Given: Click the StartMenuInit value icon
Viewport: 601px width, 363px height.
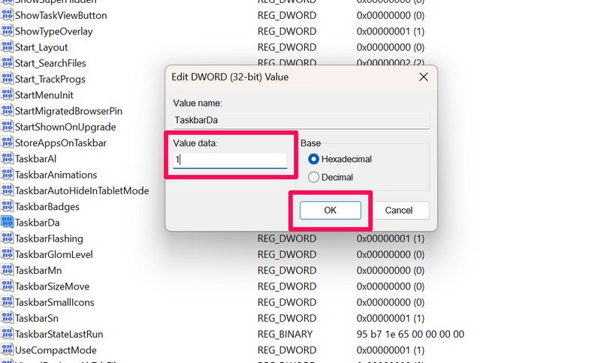Looking at the screenshot, I should [x=7, y=94].
